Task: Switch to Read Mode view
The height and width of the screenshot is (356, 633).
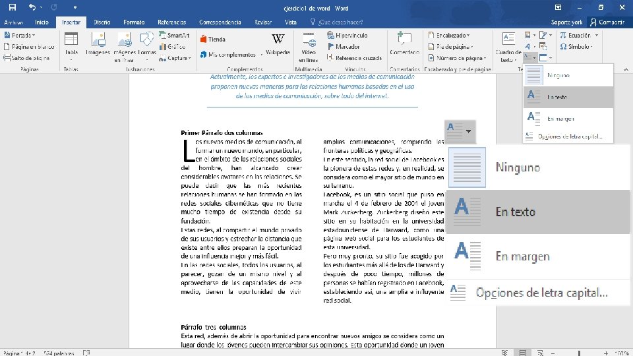Action: (x=504, y=353)
